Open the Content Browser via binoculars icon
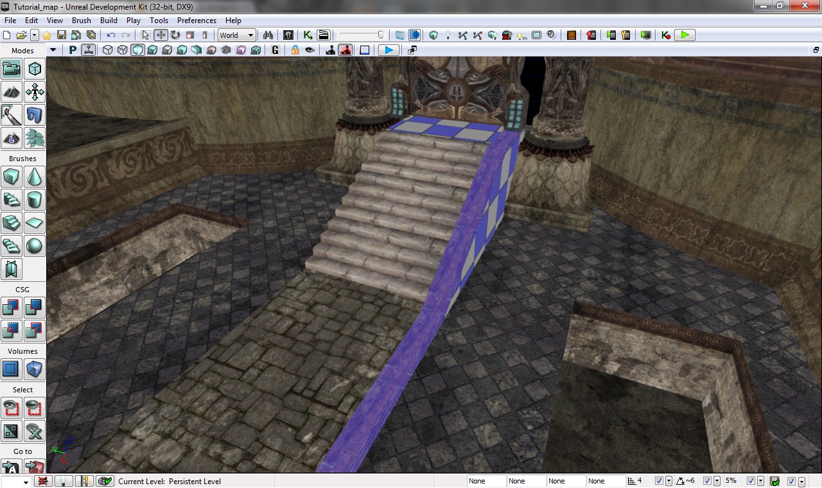Screen dimensions: 822x488 point(268,35)
